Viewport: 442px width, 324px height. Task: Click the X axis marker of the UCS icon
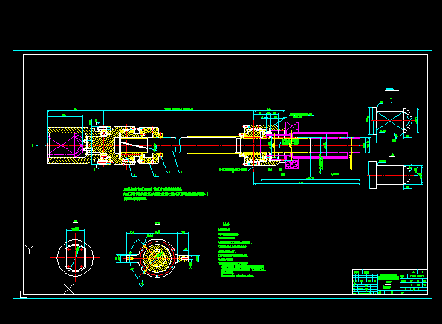point(68,289)
